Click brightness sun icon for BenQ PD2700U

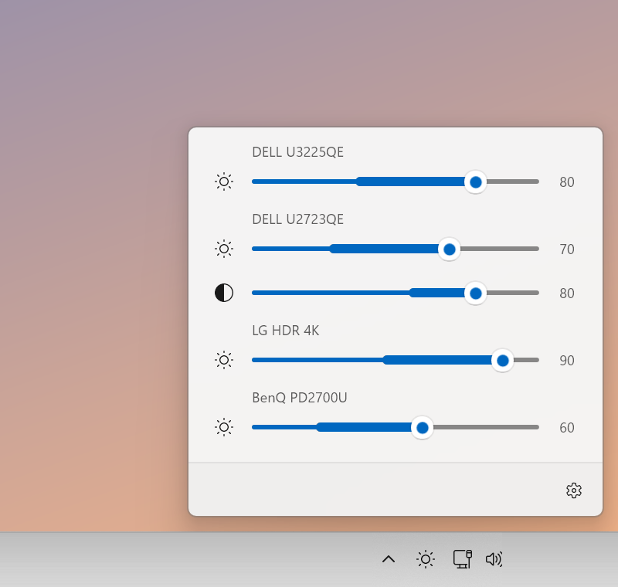coord(224,427)
